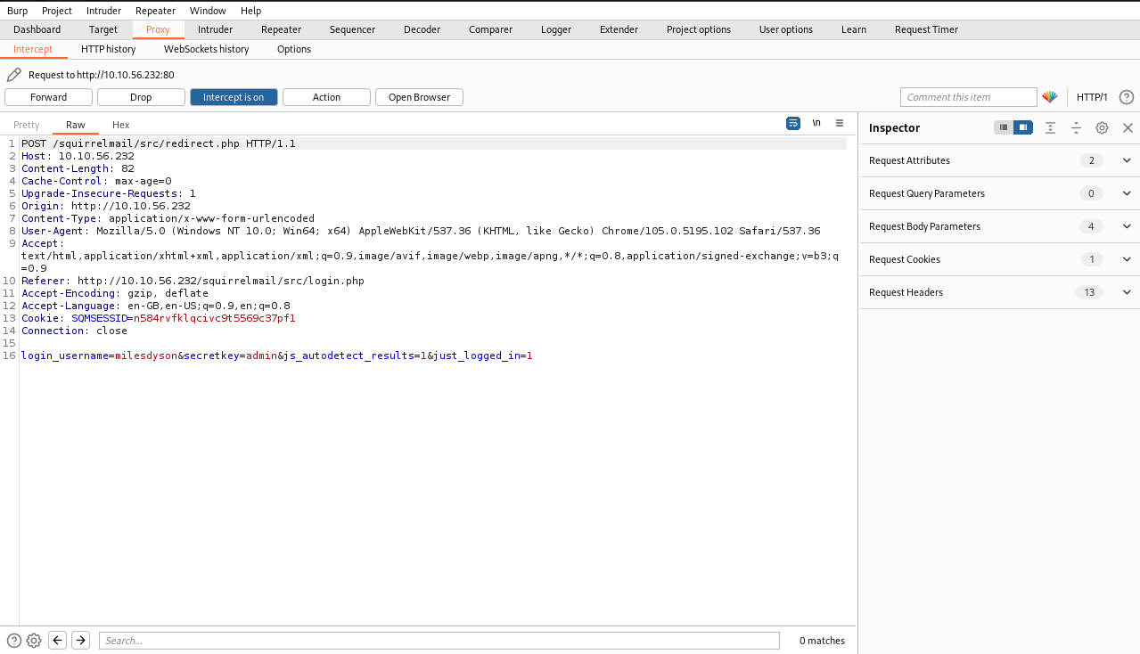The height and width of the screenshot is (654, 1140).
Task: Go to previous search match arrow
Action: [57, 640]
